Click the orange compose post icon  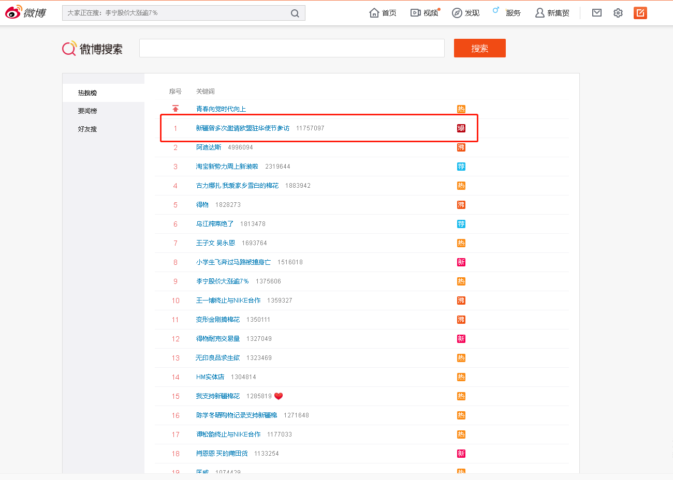640,13
